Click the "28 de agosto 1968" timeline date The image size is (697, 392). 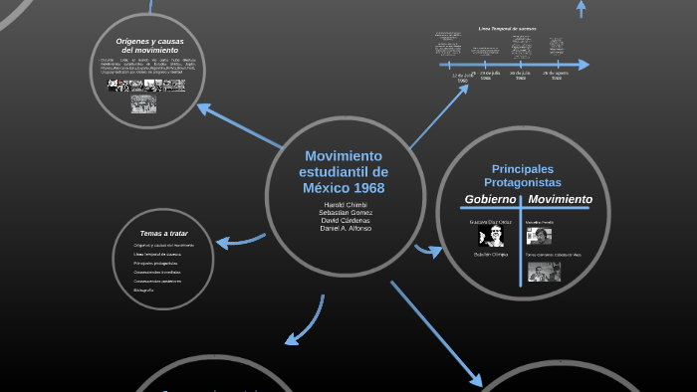556,75
